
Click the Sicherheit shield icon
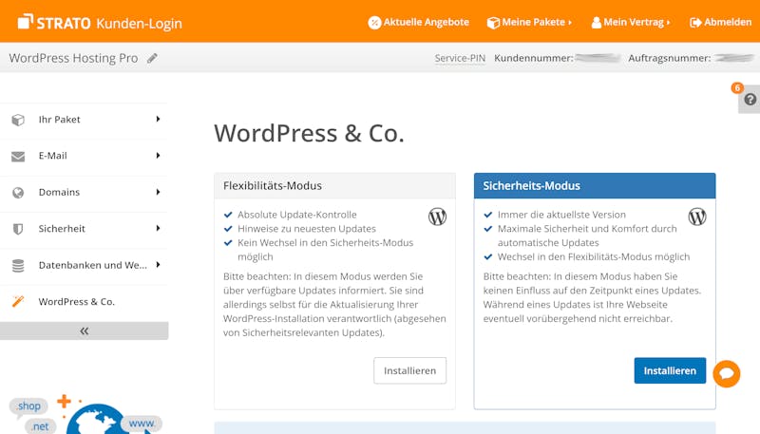[18, 229]
